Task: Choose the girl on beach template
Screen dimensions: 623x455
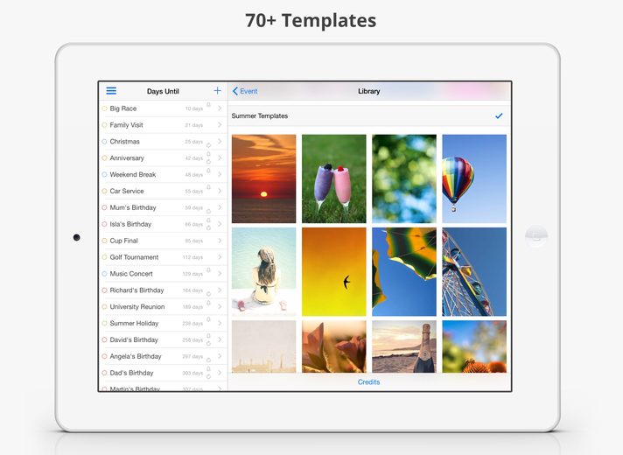Action: [264, 272]
